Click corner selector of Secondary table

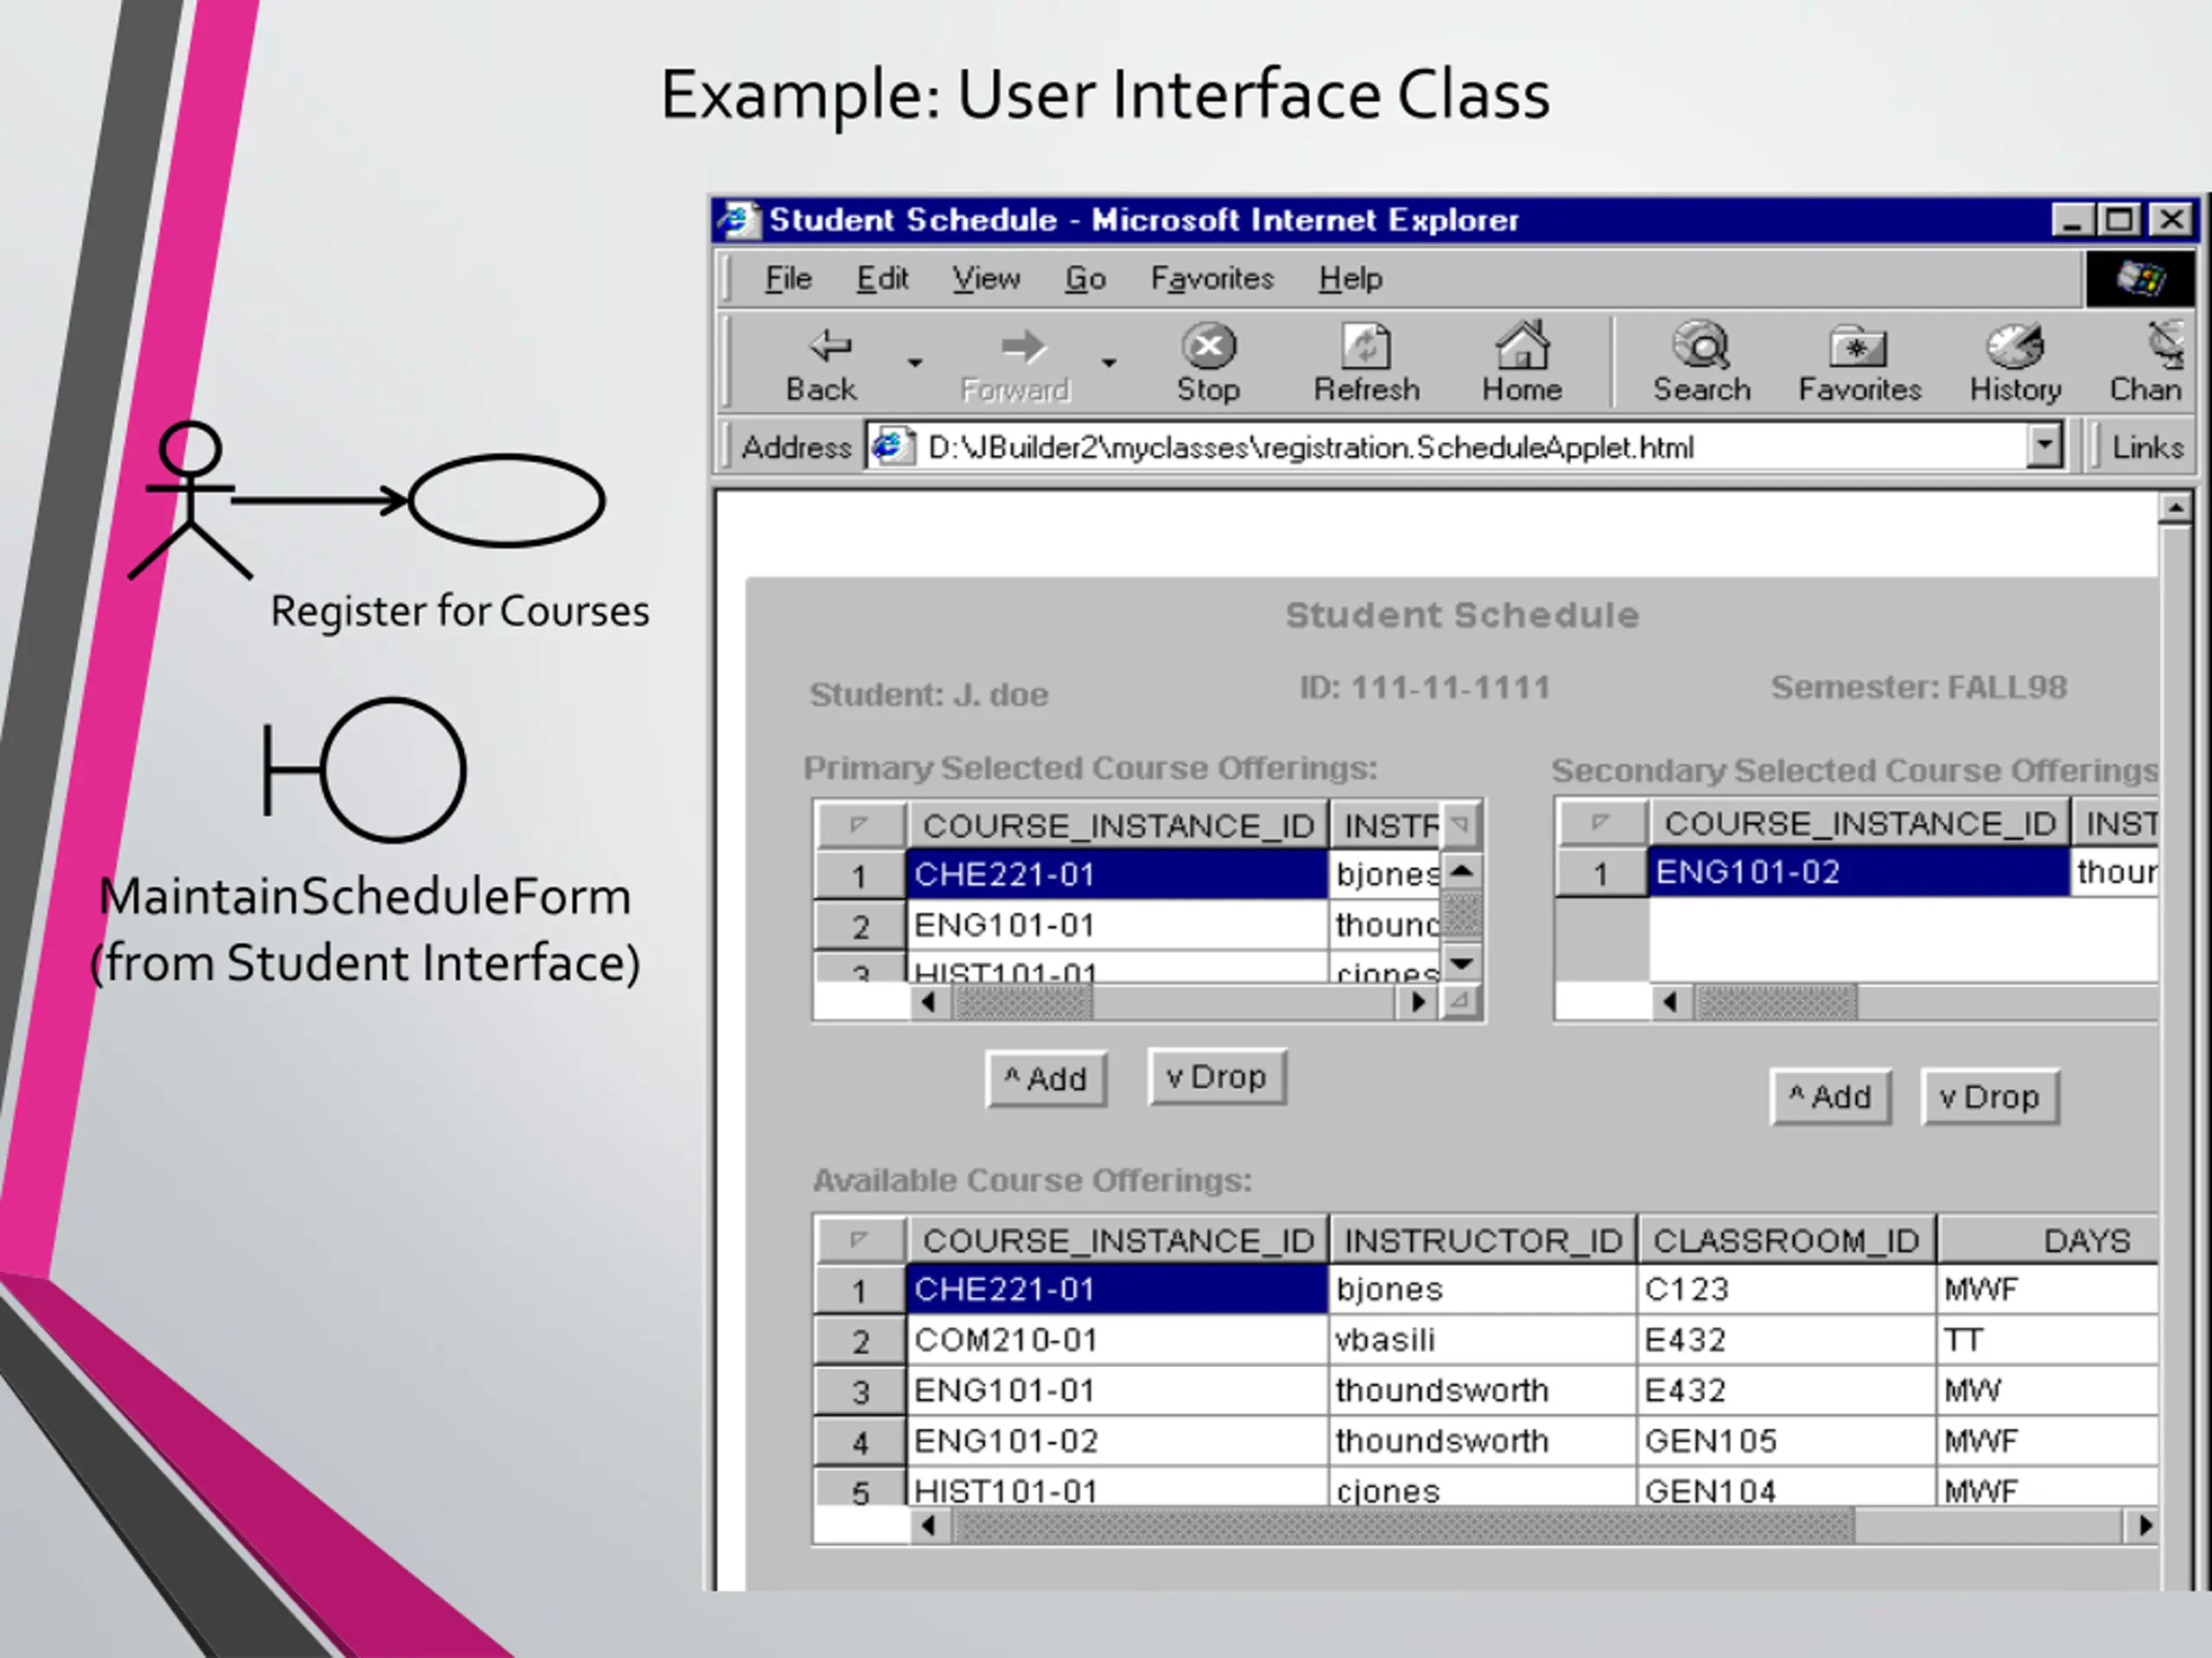(1601, 824)
